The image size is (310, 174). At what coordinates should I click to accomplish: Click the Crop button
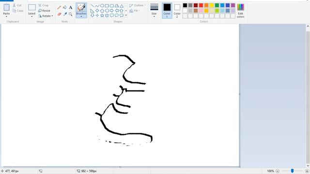pyautogui.click(x=43, y=5)
